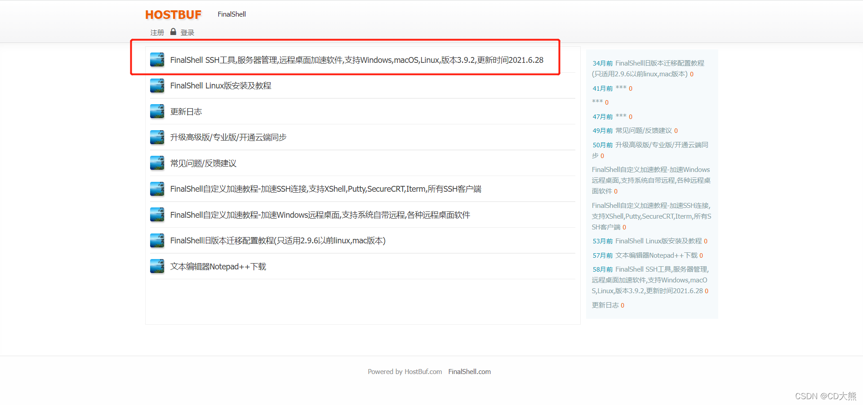
Task: Open 常见问题/反馈建议 in main list
Action: tap(203, 163)
